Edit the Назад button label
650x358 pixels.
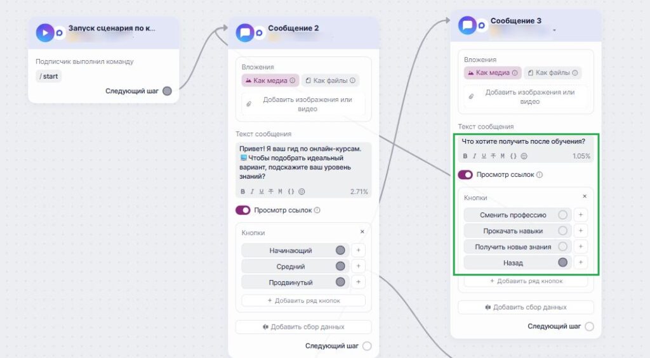(513, 263)
